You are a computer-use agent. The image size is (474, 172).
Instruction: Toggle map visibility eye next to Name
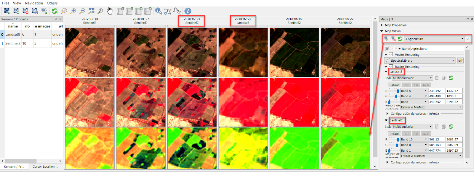[387, 49]
